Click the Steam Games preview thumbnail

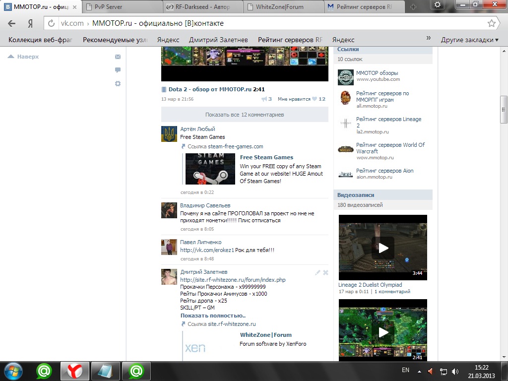click(x=210, y=169)
